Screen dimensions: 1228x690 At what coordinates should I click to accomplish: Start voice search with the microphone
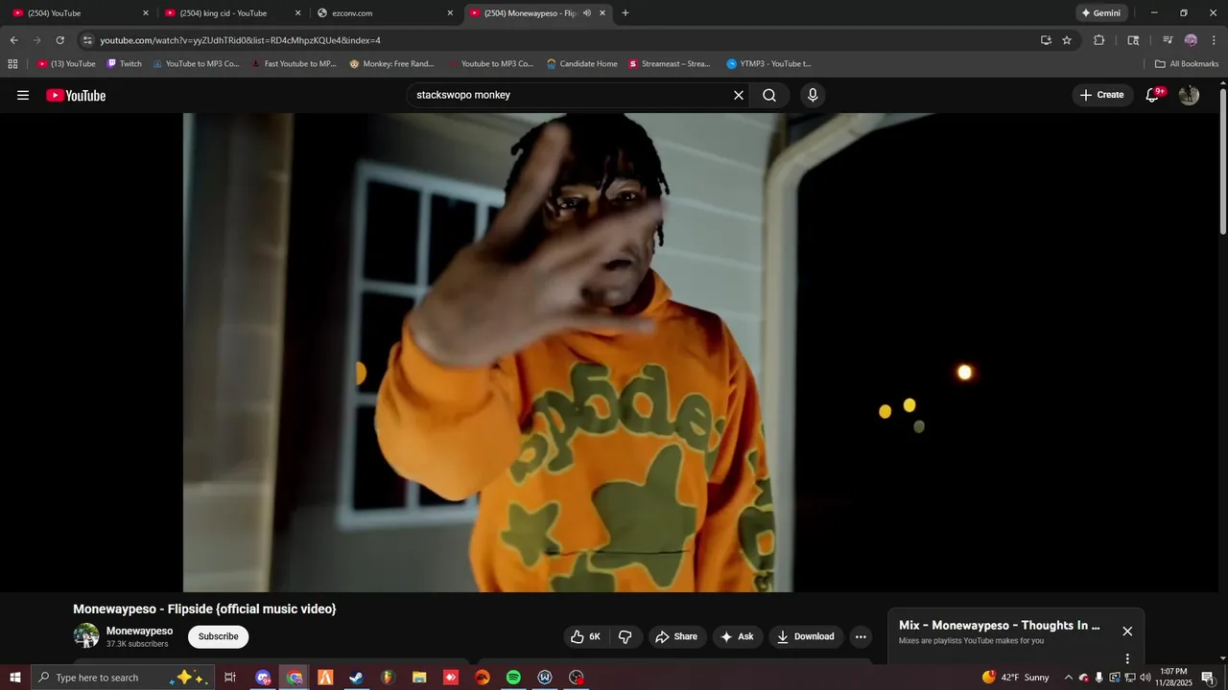[813, 95]
